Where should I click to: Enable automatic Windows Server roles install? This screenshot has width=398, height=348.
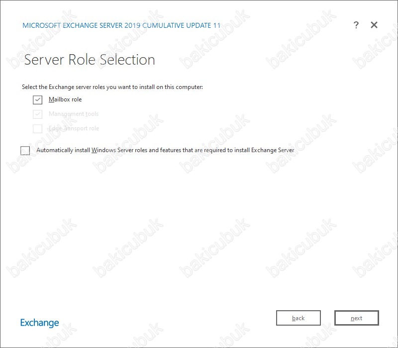click(25, 151)
